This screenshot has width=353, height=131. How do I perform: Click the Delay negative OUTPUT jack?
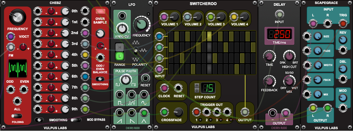pos(272,113)
